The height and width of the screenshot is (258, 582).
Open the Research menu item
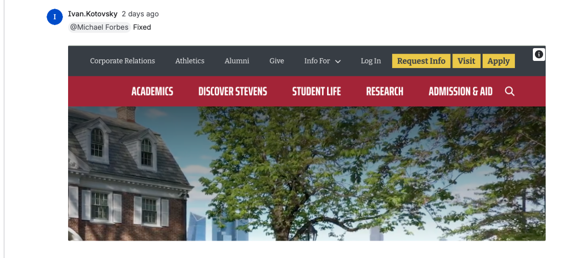[384, 91]
